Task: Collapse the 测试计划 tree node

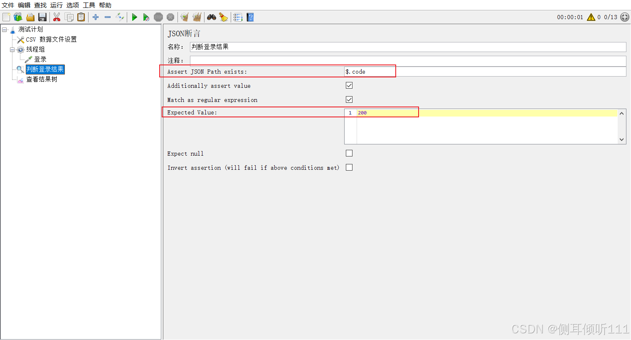Action: point(5,30)
